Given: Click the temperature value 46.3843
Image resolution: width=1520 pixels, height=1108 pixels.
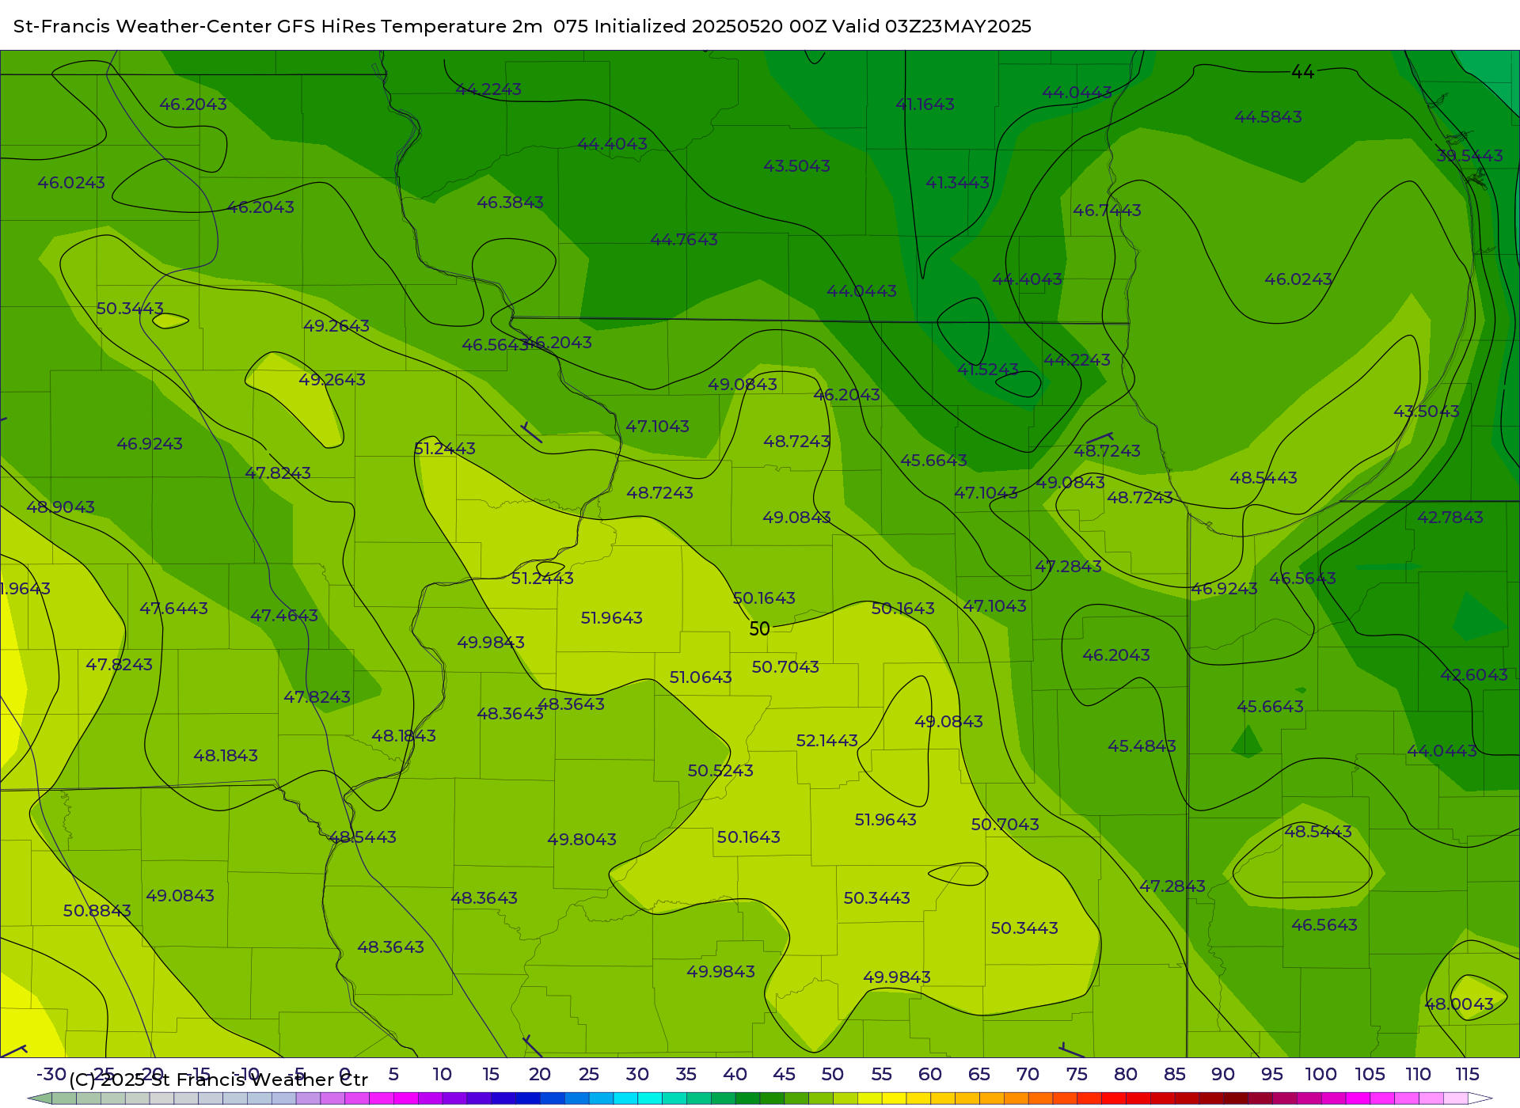Looking at the screenshot, I should (510, 203).
